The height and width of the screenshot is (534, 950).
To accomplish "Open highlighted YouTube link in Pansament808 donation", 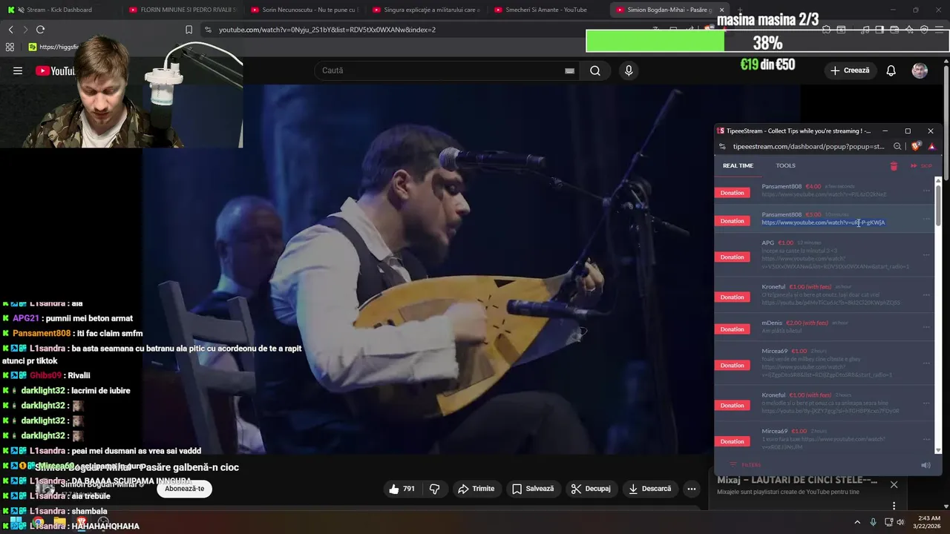I will 823,222.
